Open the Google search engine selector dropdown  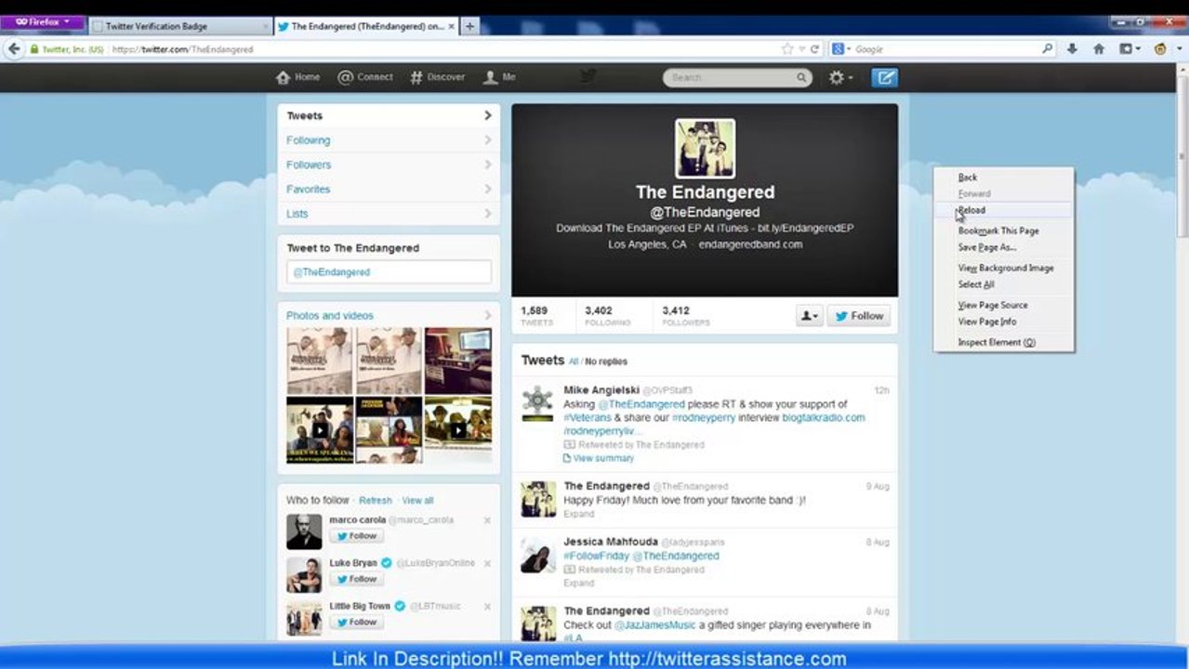(839, 49)
